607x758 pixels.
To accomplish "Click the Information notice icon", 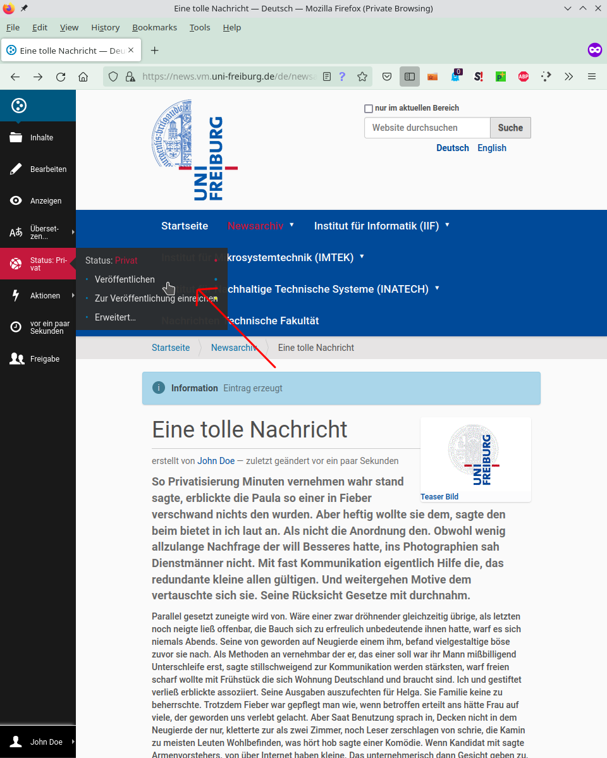I will click(x=159, y=388).
